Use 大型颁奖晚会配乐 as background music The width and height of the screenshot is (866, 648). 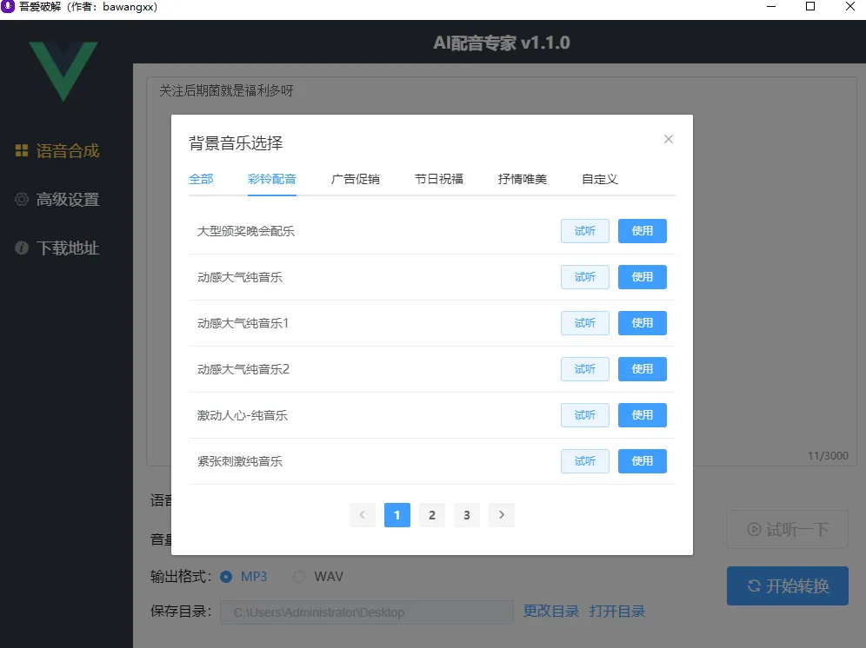642,231
